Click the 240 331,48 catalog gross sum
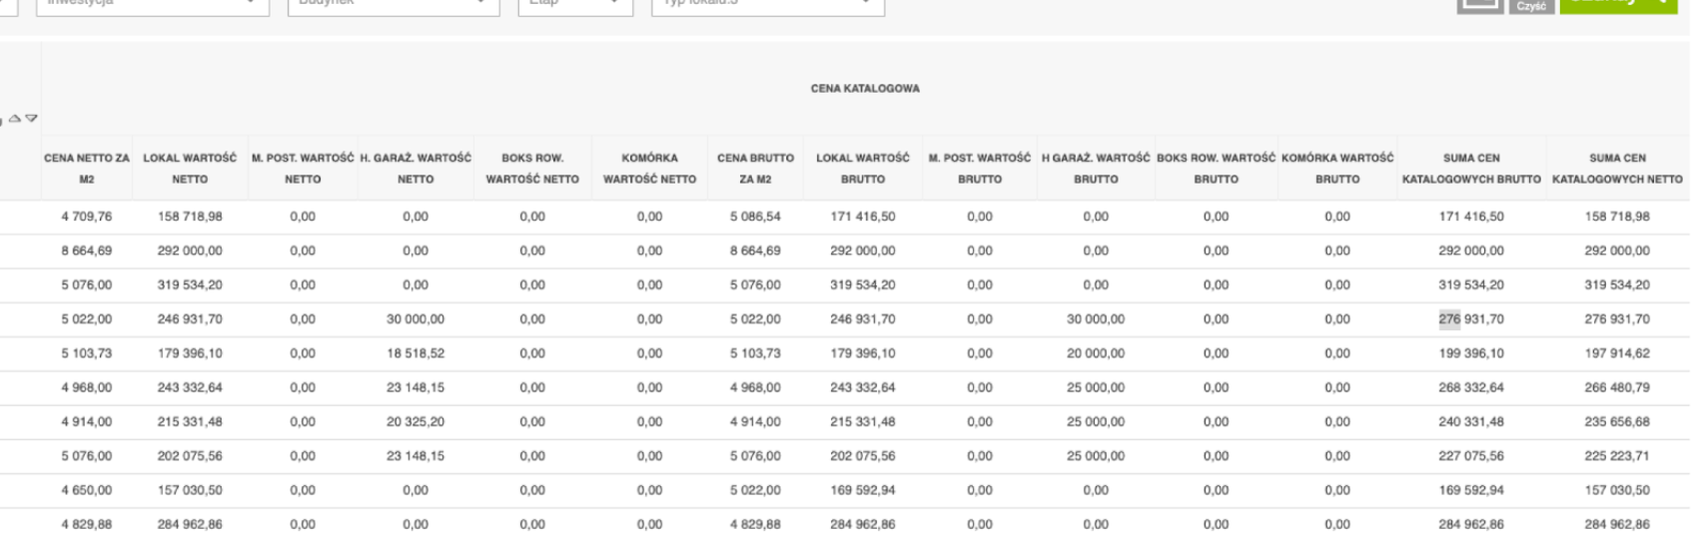The image size is (1691, 537). coord(1471,421)
